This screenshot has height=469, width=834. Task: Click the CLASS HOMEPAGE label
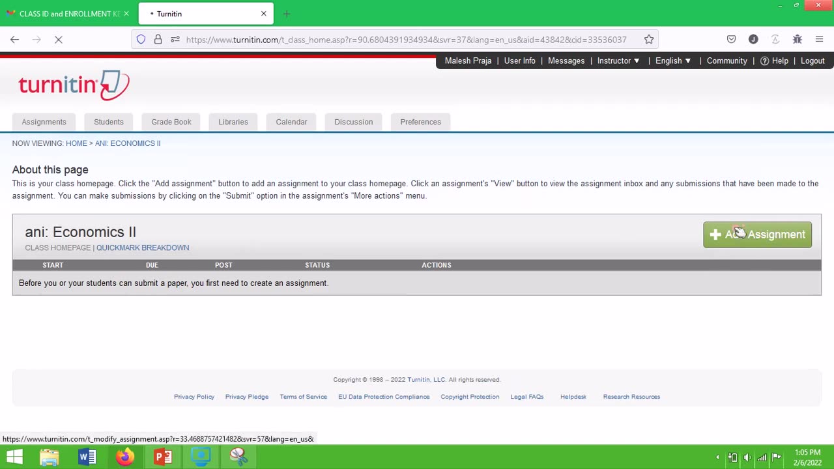tap(57, 248)
